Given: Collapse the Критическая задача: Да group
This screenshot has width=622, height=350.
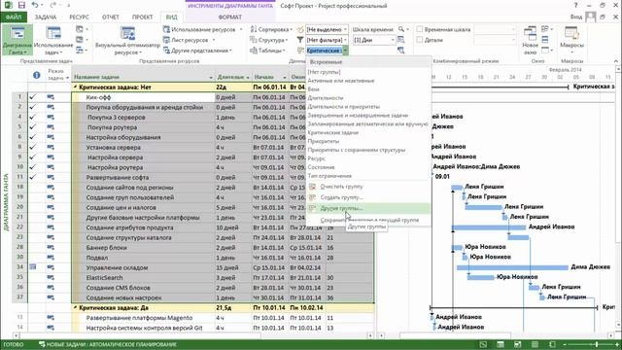Looking at the screenshot, I should click(76, 307).
